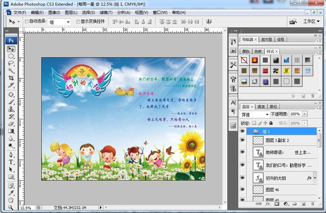Select the Clone Stamp tool

tap(11, 109)
